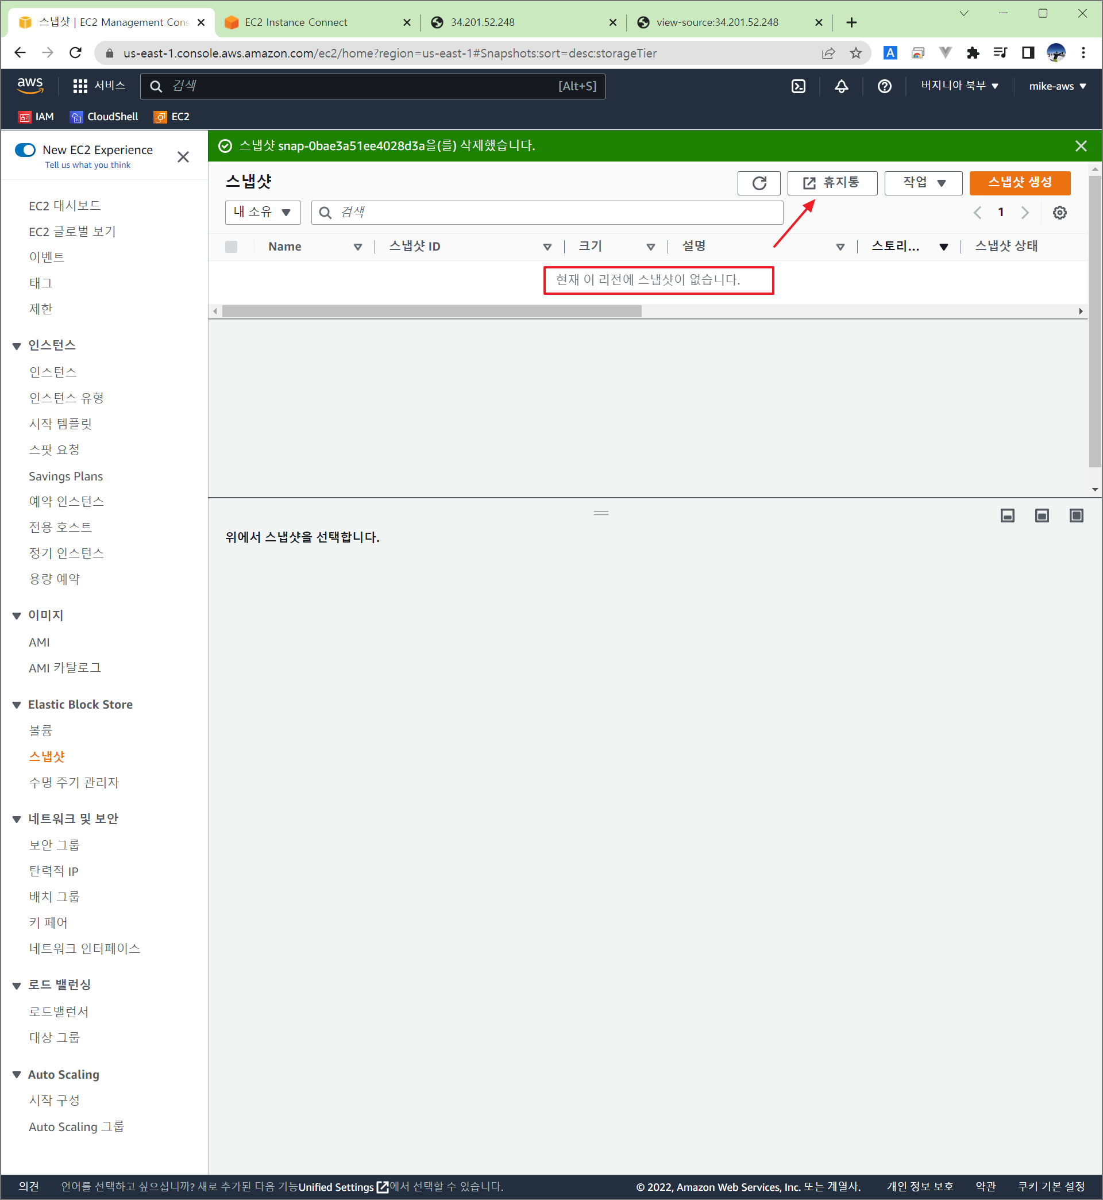
Task: Open the help question mark icon
Action: (x=884, y=86)
